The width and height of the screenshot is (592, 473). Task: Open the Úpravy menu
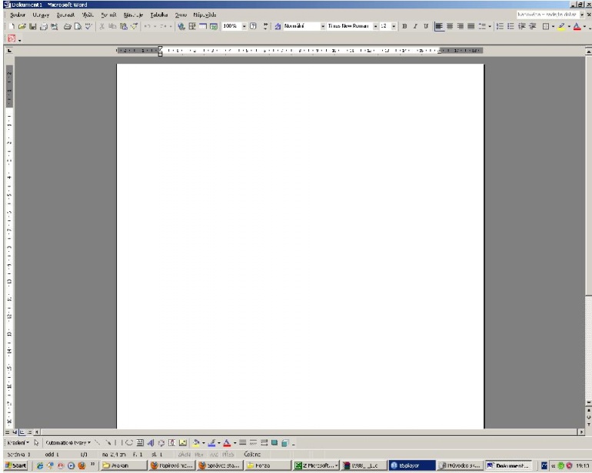click(x=41, y=15)
